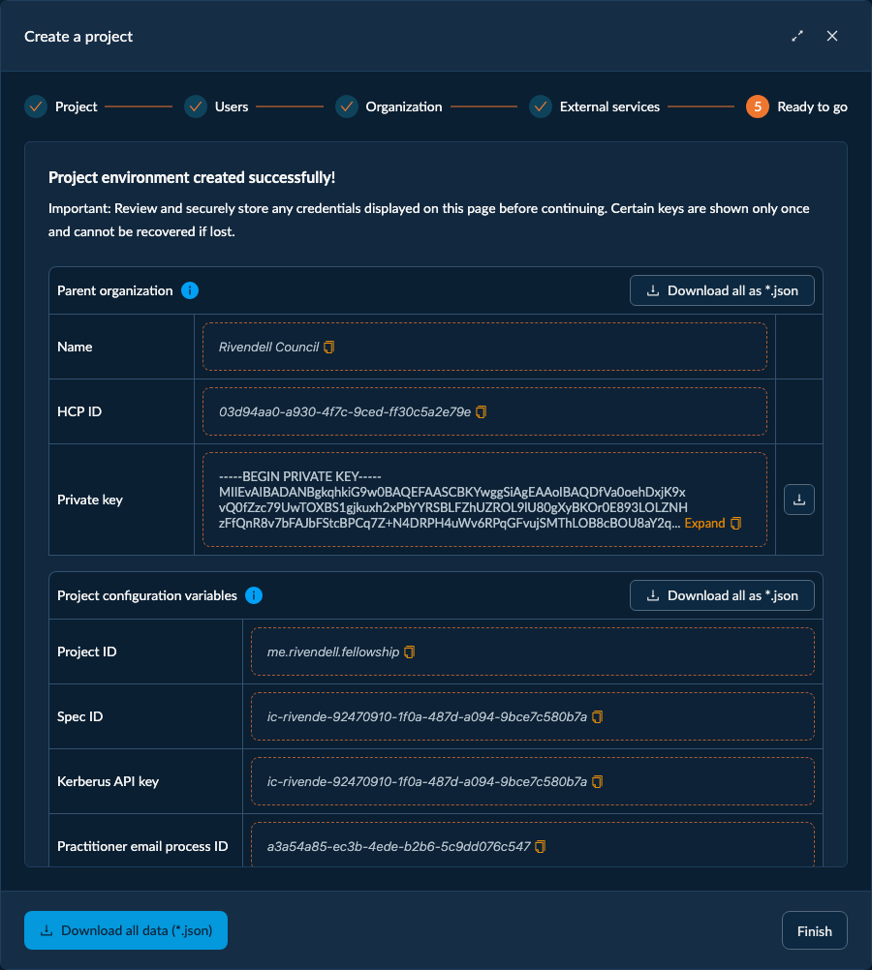Copy the Practitioner email process ID
The image size is (872, 970).
(541, 847)
